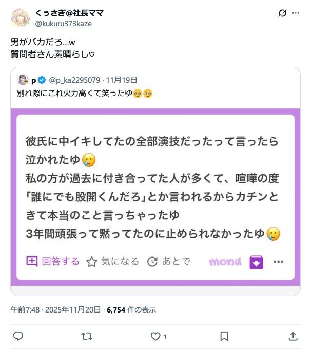Image resolution: width=312 pixels, height=349 pixels.
Task: Click the verified badge next to p
Action: point(42,80)
